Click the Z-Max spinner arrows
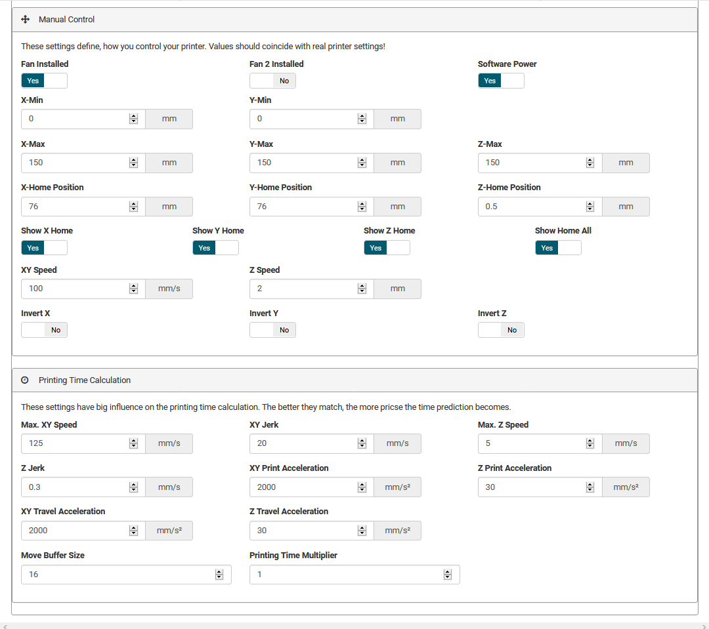The height and width of the screenshot is (629, 709). (590, 163)
